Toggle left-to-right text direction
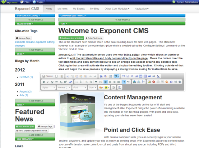The height and width of the screenshot is (148, 199). tap(124, 82)
